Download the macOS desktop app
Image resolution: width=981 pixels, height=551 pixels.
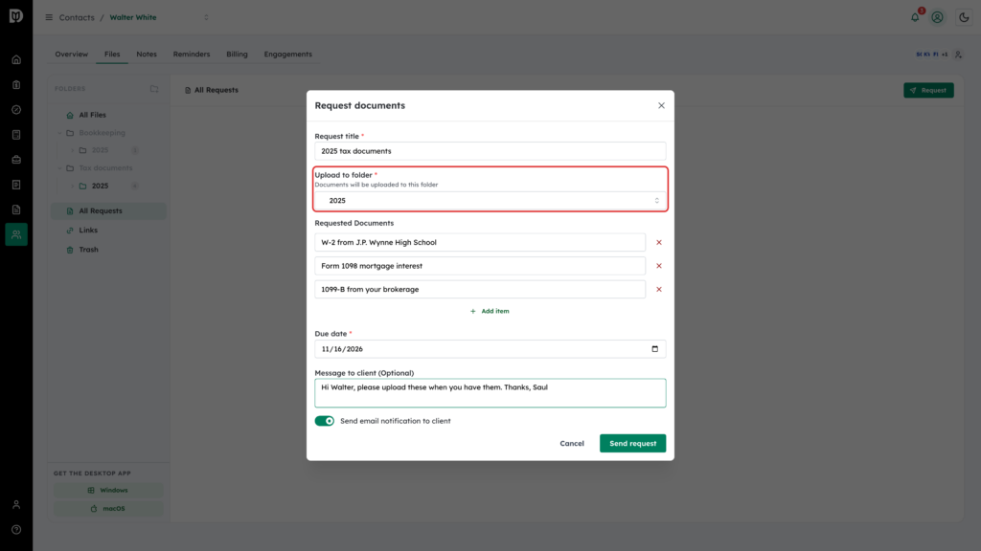click(107, 509)
